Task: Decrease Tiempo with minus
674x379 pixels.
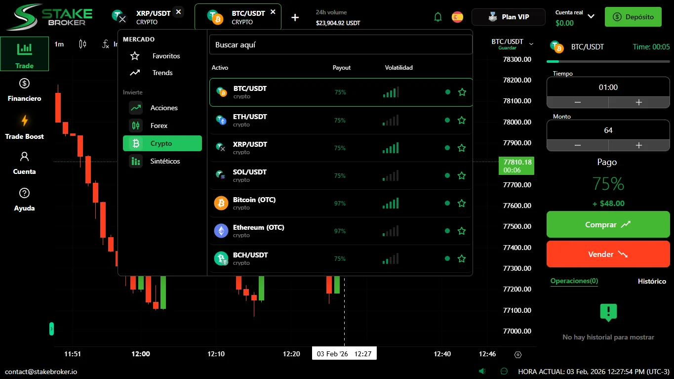Action: (x=578, y=102)
